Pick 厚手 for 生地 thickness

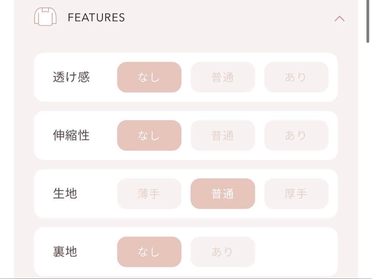(x=296, y=194)
